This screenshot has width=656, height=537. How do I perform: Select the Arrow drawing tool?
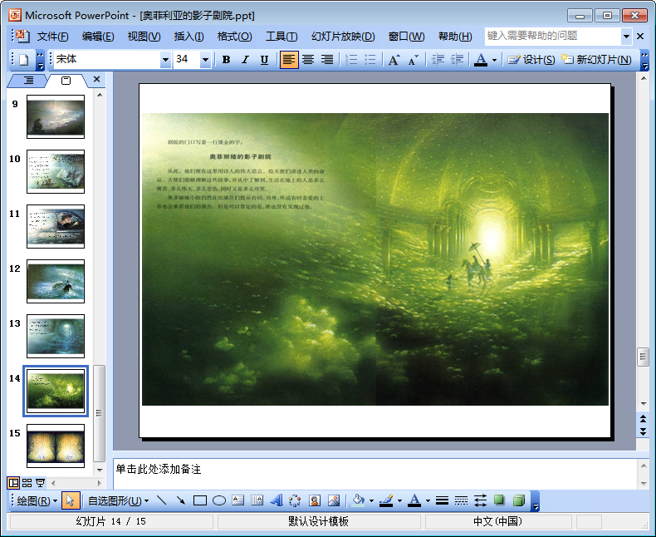pos(181,500)
